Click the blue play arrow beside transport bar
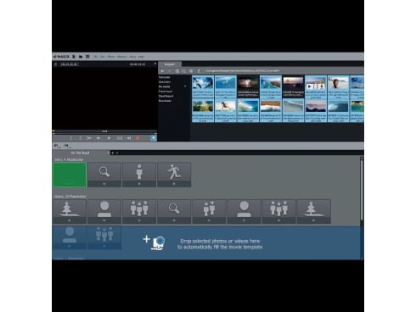Image resolution: width=416 pixels, height=312 pixels. 153,138
